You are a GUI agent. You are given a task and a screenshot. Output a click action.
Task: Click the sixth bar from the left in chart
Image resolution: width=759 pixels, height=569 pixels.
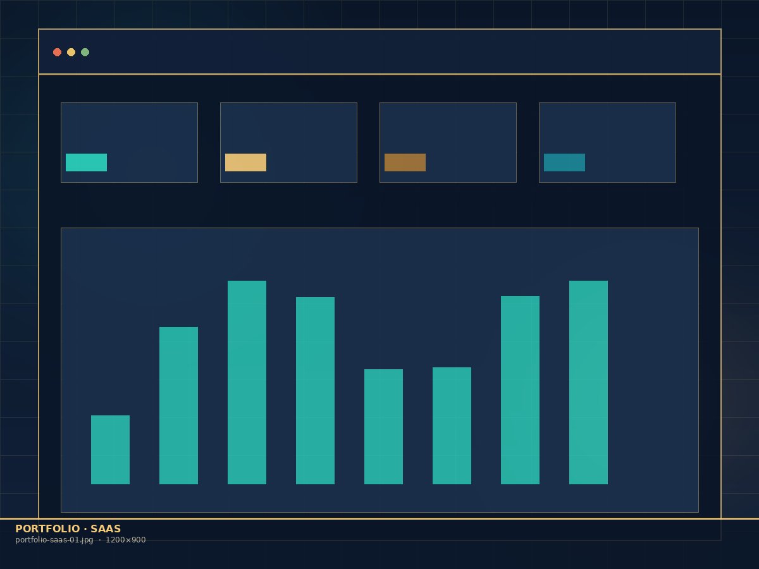pos(452,425)
